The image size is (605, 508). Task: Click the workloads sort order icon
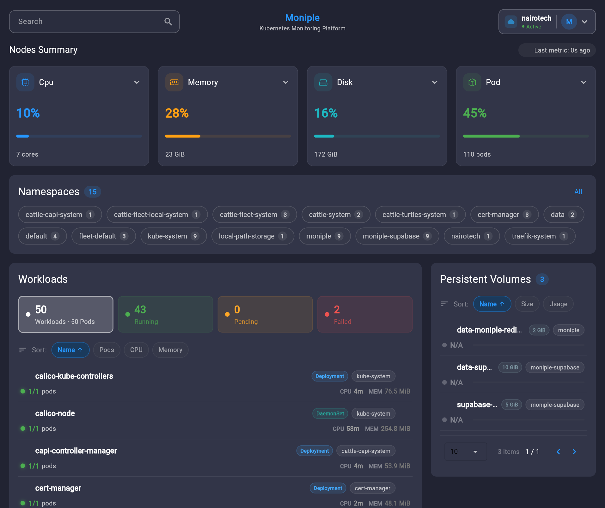[x=22, y=350]
